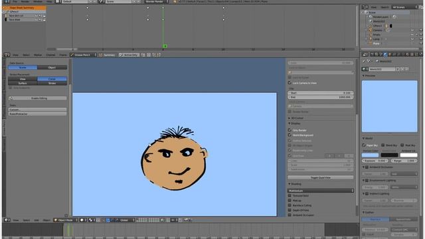This screenshot has width=425, height=239.
Task: Enable Textured Solid checkbox
Action: point(290,195)
